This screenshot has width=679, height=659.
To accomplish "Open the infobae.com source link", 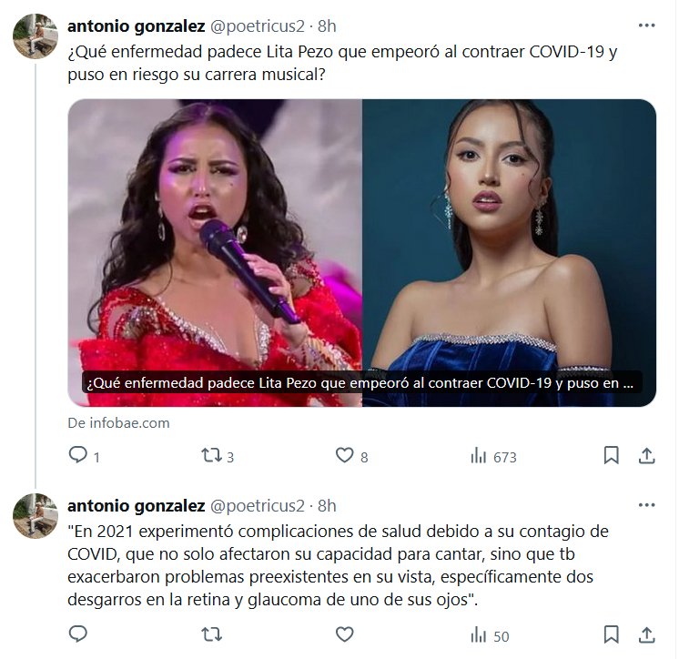I will (118, 422).
